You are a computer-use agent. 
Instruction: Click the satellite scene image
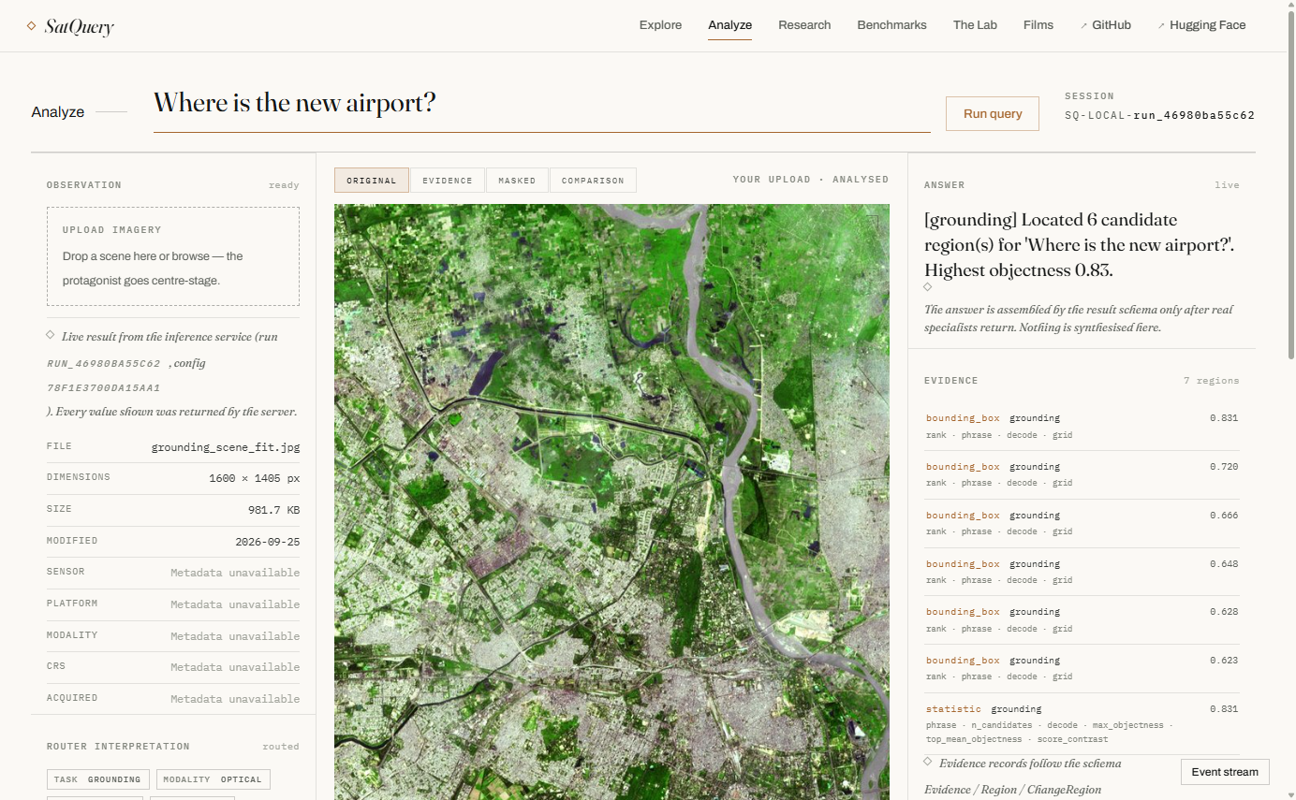pos(611,502)
